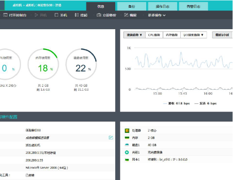Click the 内存使用率 18% gauge
Viewport: 233px width, 180px height.
tap(43, 64)
